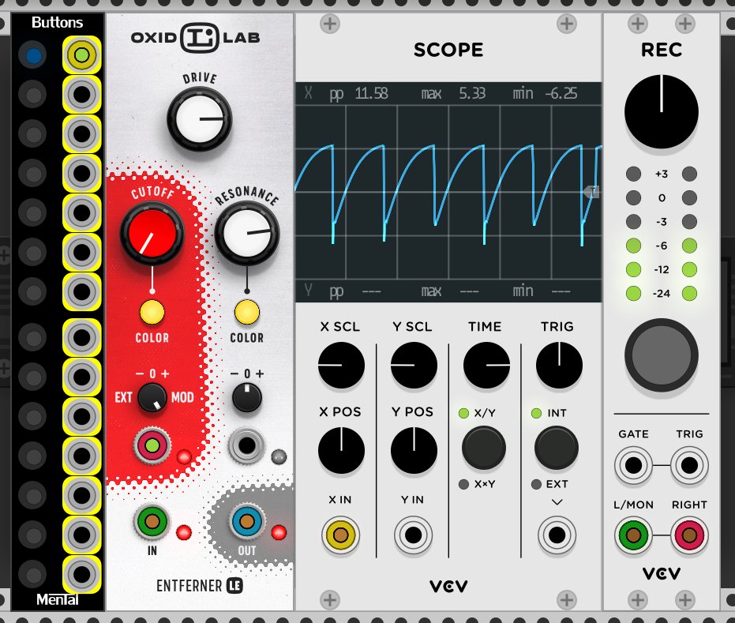Click the small Resonance modulation attenuator knob
The image size is (735, 623).
point(246,397)
